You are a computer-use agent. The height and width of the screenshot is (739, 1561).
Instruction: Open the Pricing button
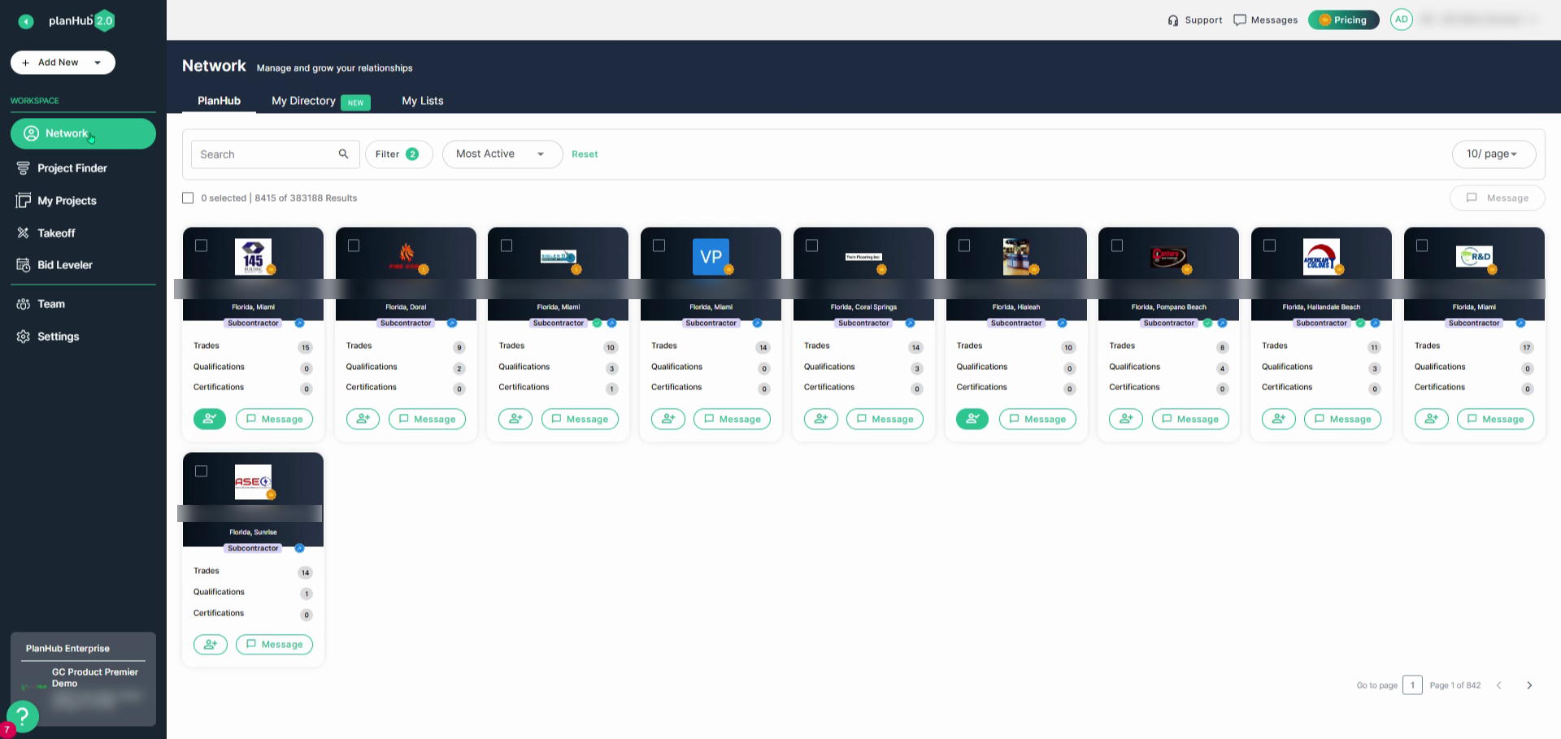(x=1343, y=20)
